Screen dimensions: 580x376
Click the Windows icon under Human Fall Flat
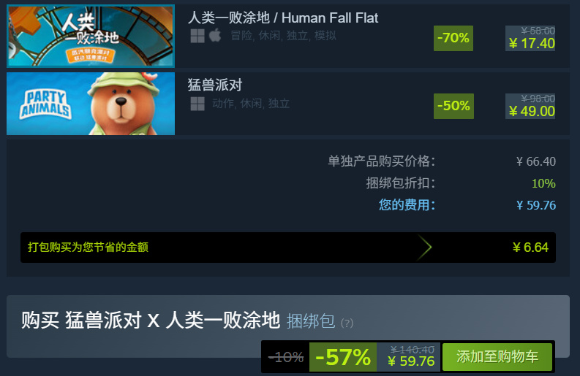(197, 36)
